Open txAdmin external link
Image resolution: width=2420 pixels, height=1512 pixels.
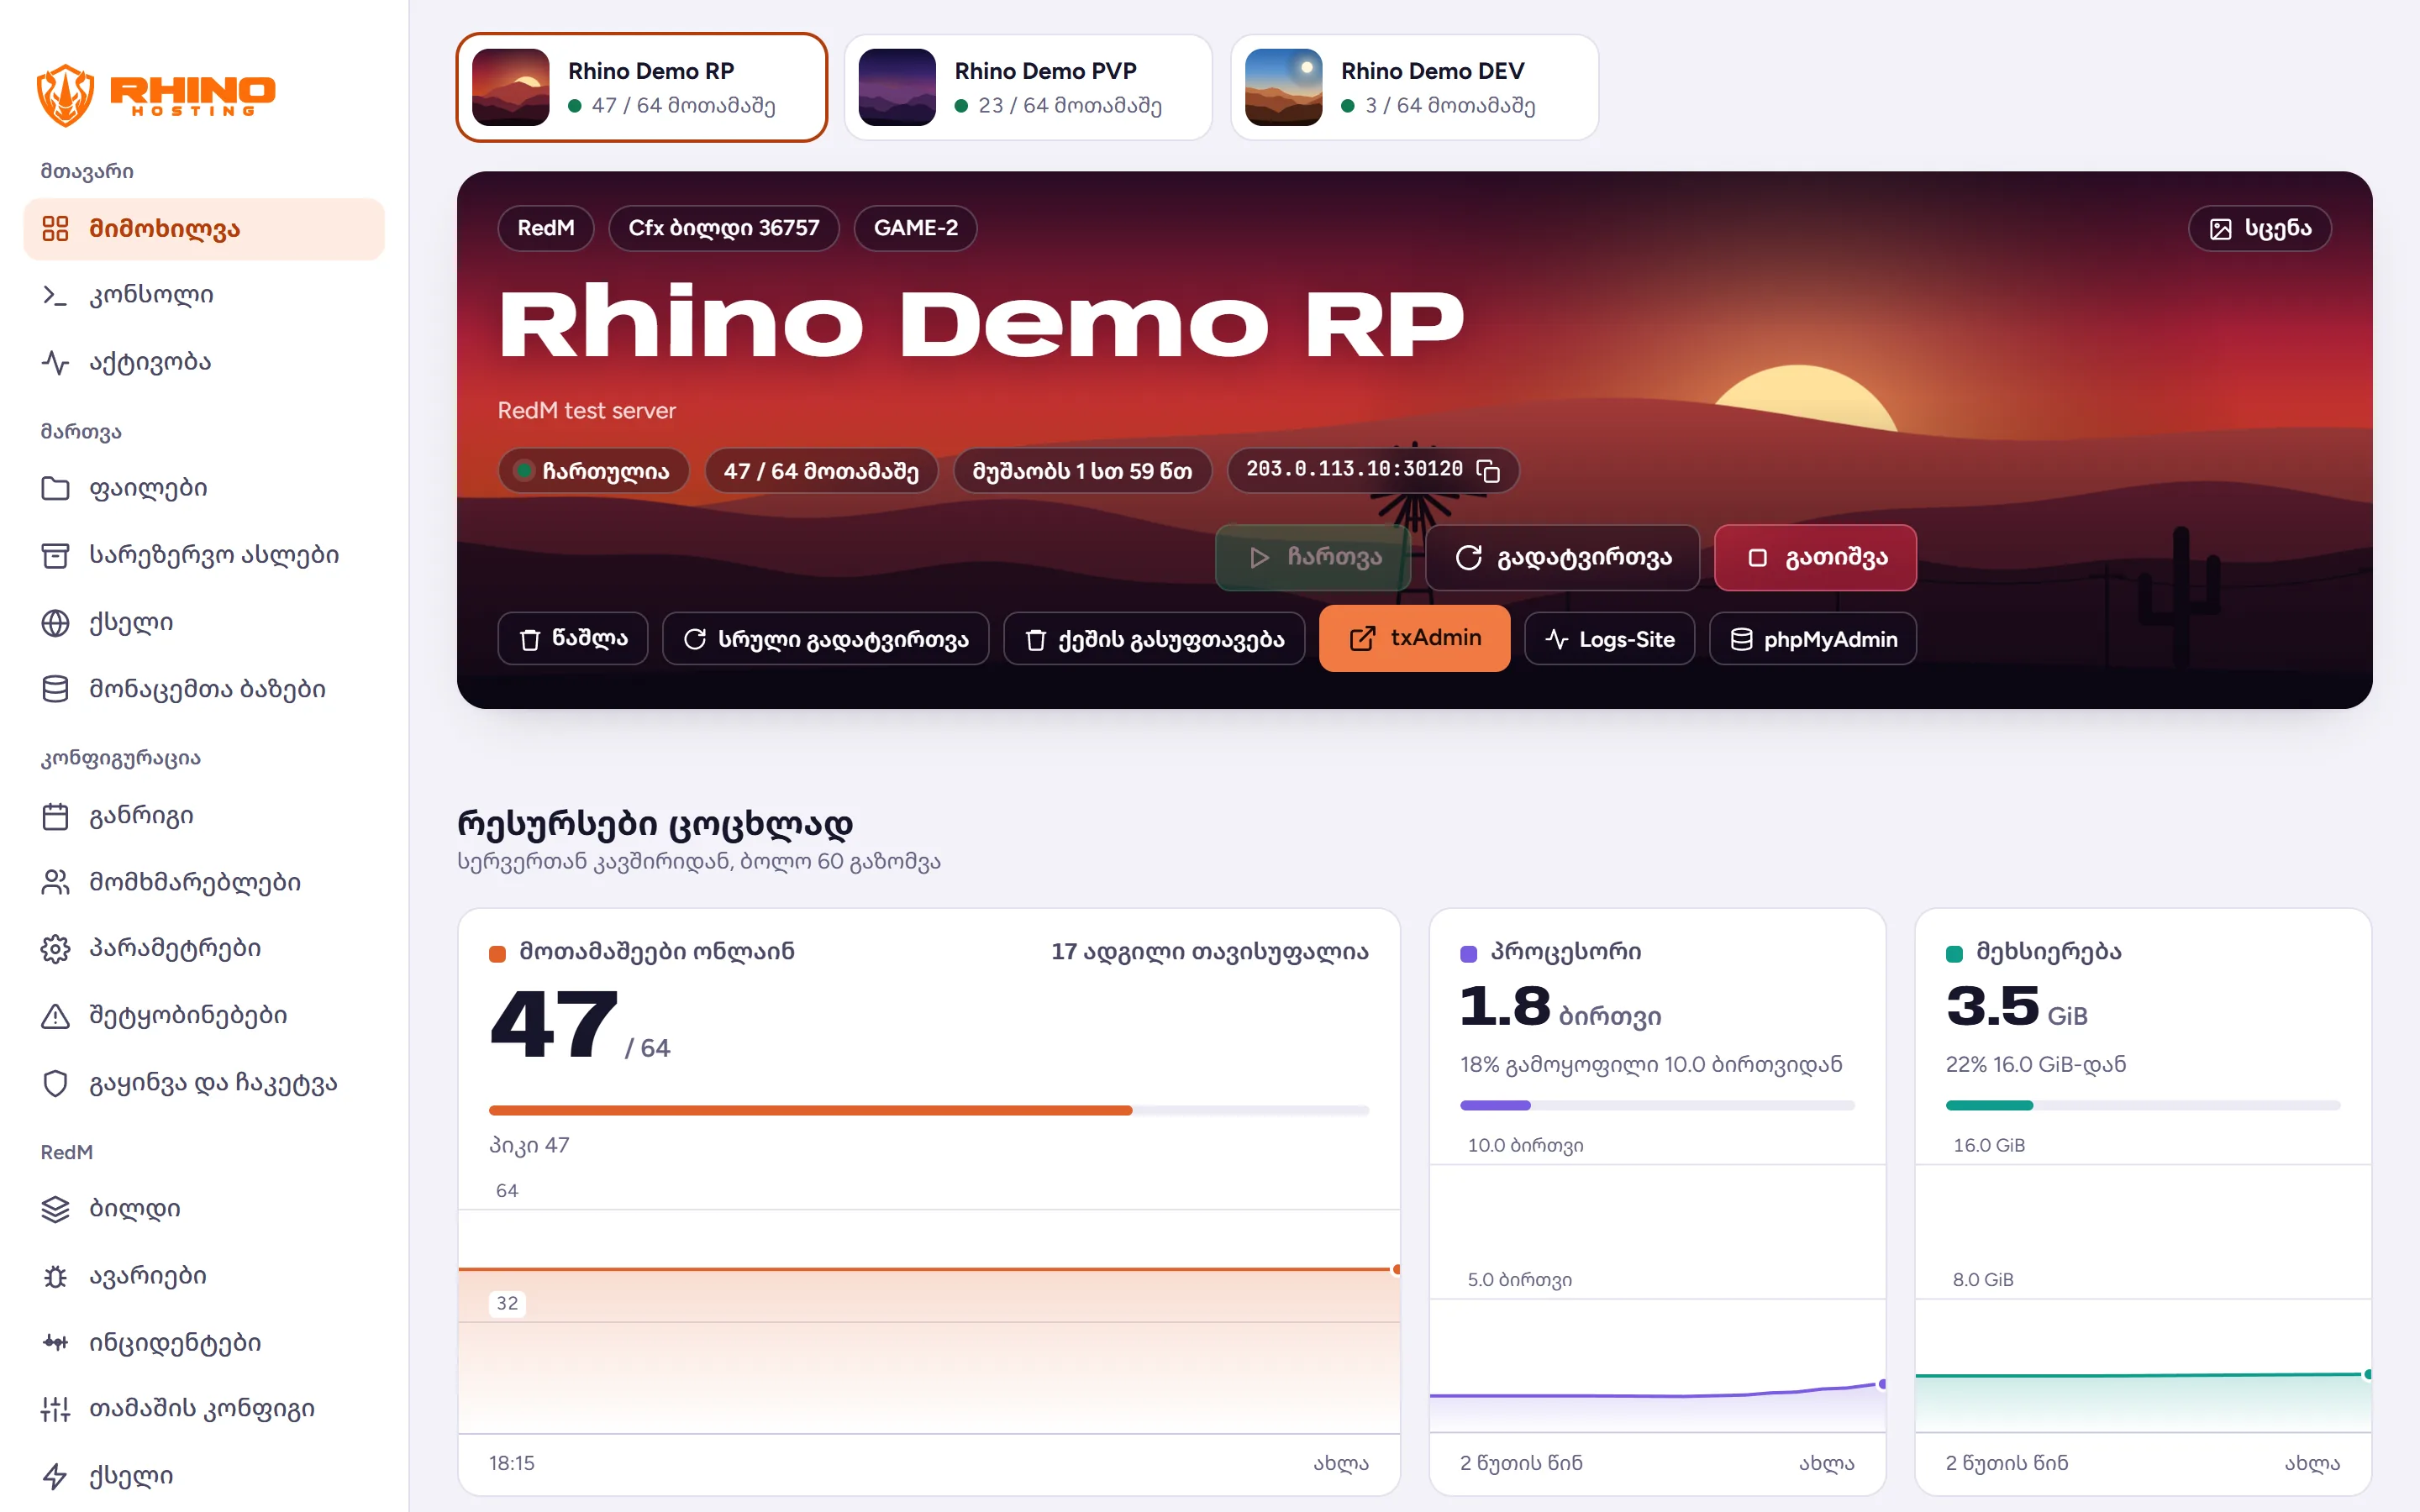[x=1414, y=638]
